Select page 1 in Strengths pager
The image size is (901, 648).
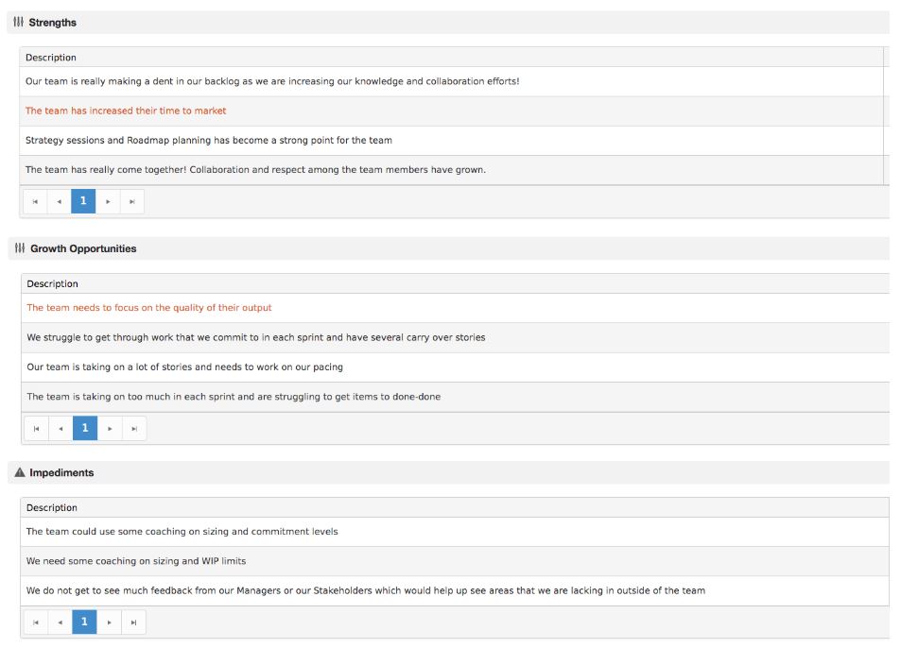coord(83,201)
